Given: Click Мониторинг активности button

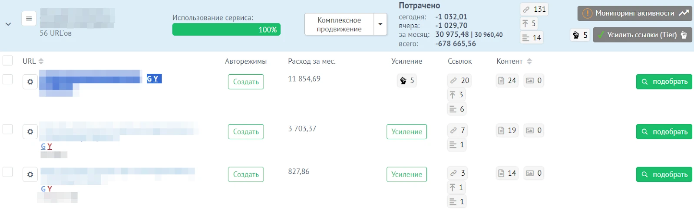Looking at the screenshot, I should (635, 13).
